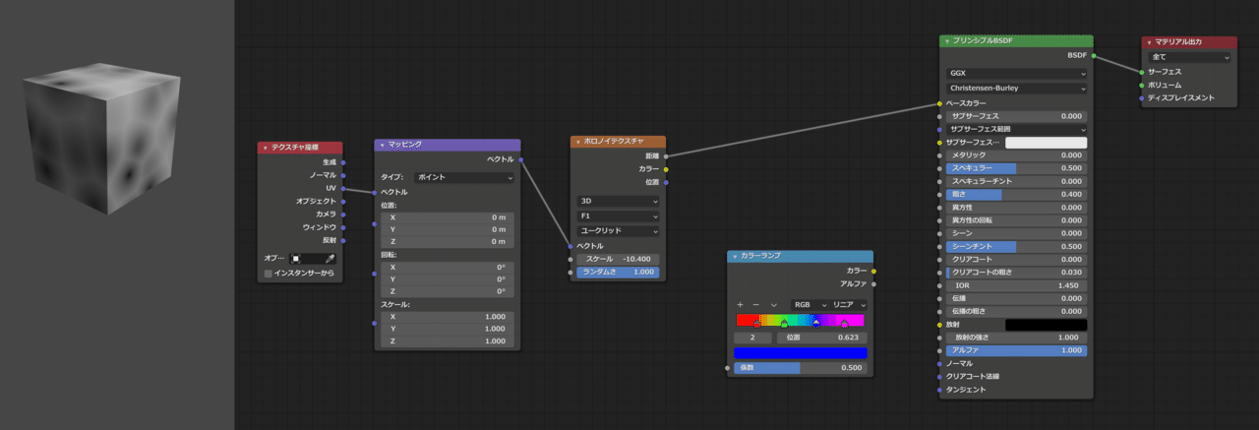
Task: Click the カラー output socket of カラーランプ
Action: pos(873,271)
